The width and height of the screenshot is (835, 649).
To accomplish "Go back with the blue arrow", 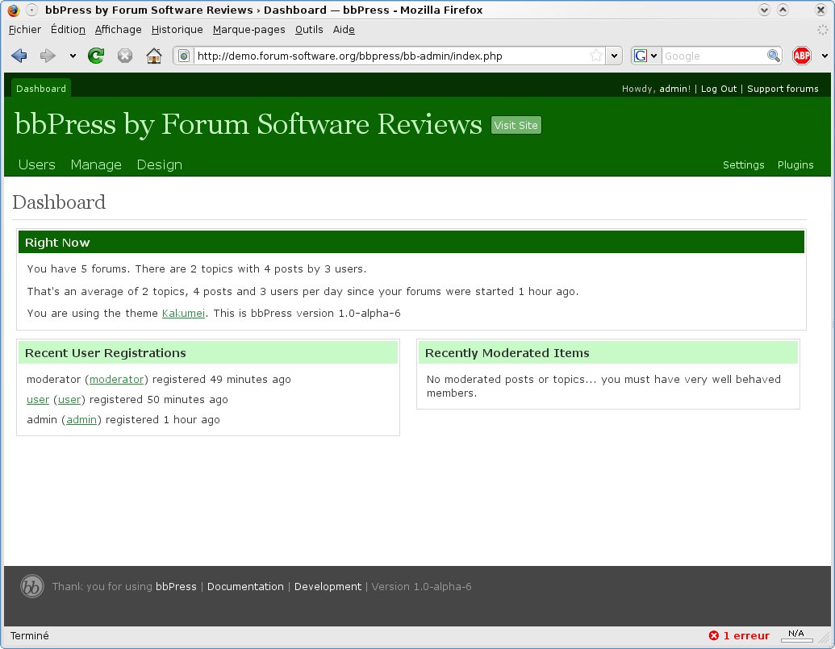I will (19, 56).
